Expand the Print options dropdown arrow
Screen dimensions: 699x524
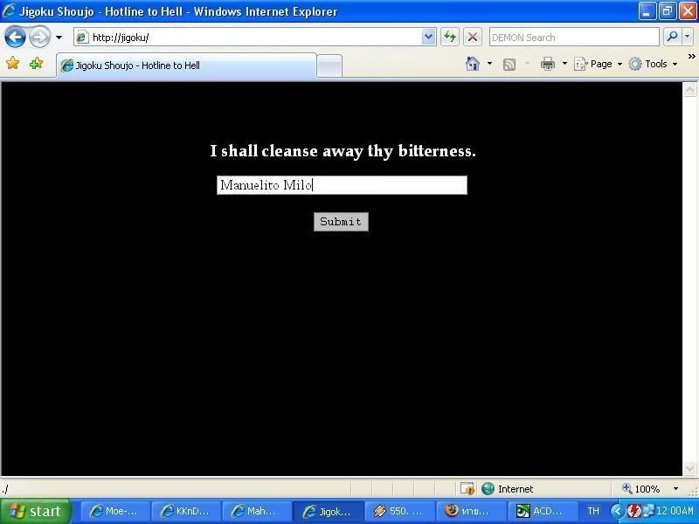[x=564, y=64]
